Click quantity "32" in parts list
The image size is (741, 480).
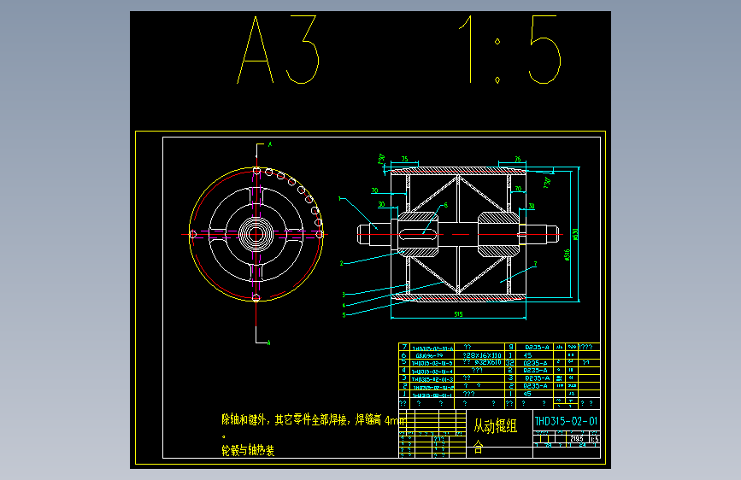(510, 363)
